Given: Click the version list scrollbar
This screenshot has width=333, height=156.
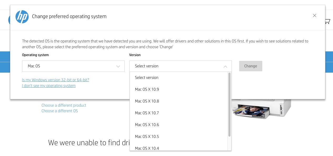Looking at the screenshot, I should (229, 105).
